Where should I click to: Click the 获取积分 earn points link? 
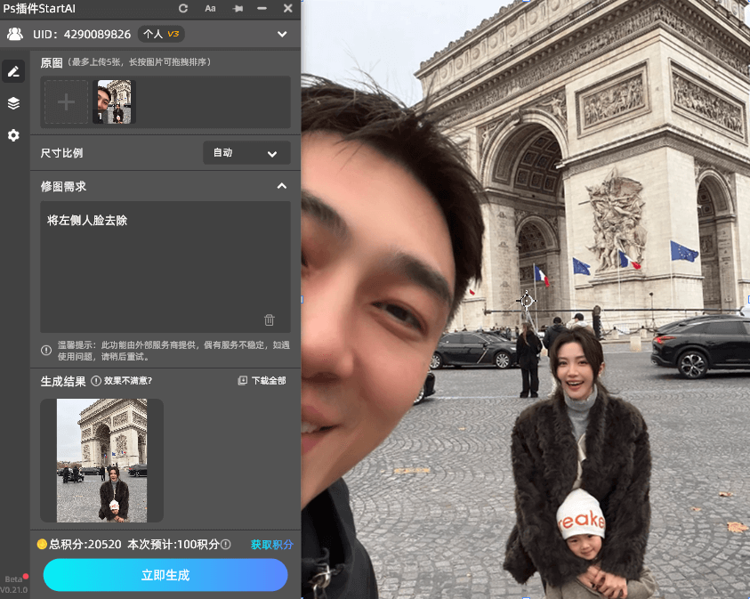271,544
